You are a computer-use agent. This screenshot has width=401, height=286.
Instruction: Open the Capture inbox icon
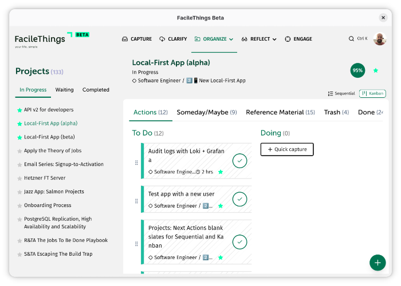click(x=125, y=39)
